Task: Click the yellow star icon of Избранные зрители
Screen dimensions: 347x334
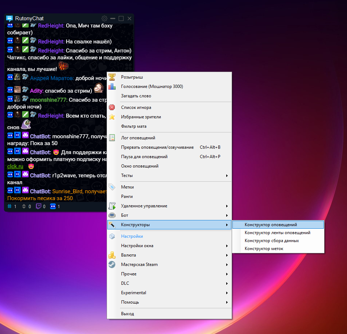Action: point(112,117)
